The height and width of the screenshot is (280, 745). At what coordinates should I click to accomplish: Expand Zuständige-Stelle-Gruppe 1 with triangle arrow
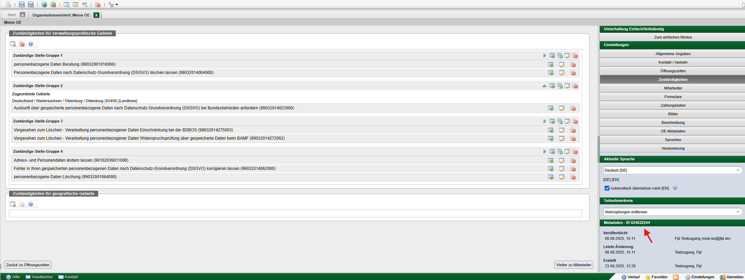point(545,56)
